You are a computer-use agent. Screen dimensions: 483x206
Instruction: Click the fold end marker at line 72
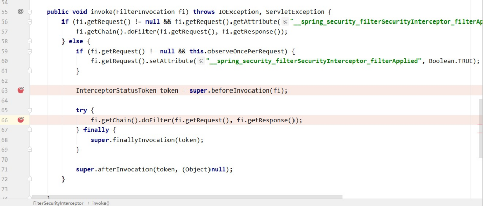(30, 179)
